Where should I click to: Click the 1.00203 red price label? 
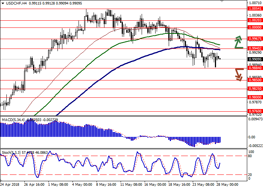[255, 21]
